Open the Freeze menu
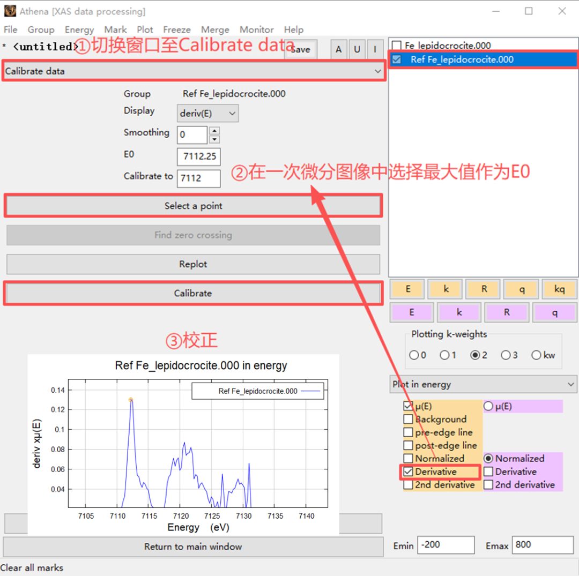Screen dimensions: 579x576 click(x=177, y=29)
